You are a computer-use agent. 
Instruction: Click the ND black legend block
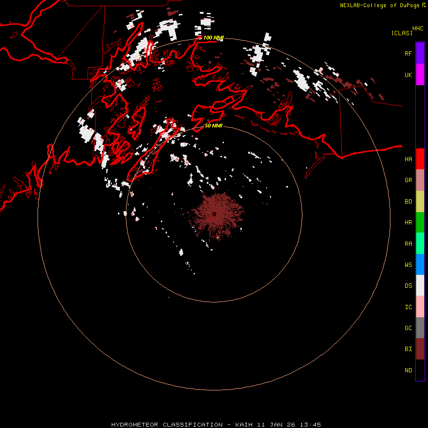tap(420, 370)
